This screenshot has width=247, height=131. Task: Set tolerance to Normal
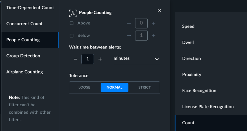pyautogui.click(x=115, y=87)
